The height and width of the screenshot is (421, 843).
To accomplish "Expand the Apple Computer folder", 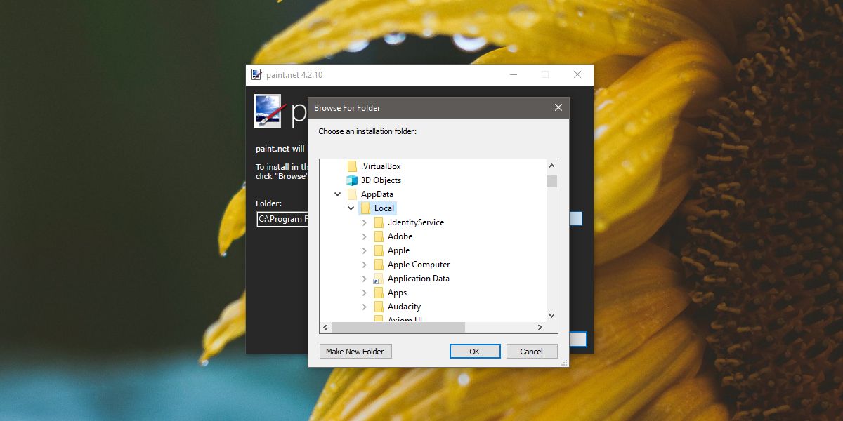I will pos(363,265).
